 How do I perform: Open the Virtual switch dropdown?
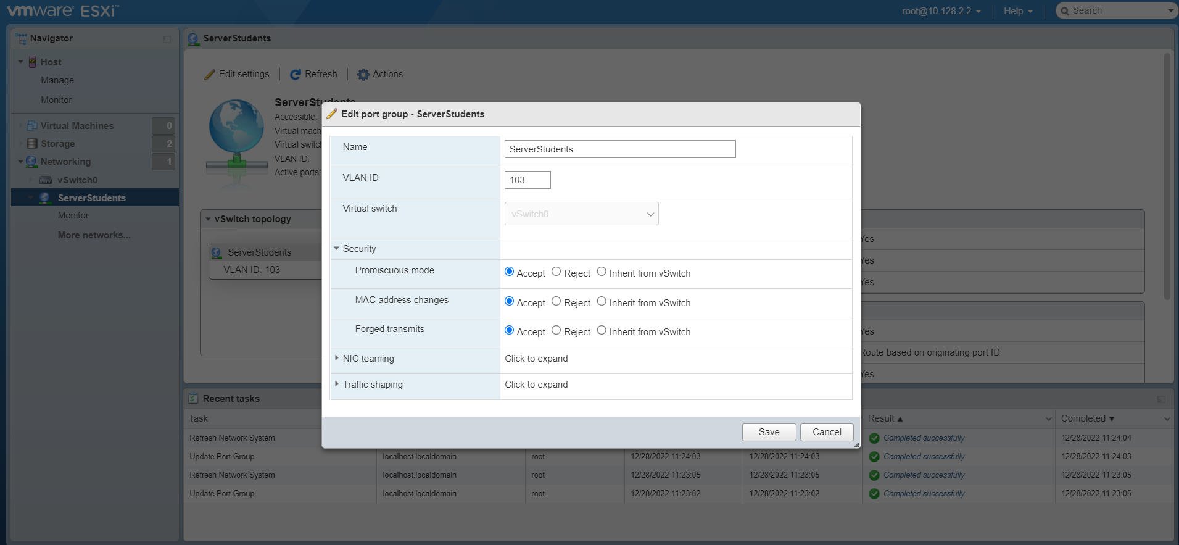click(582, 214)
